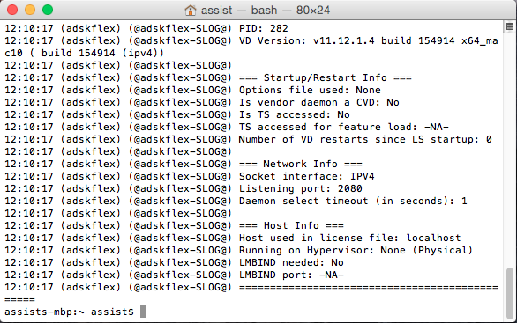
Task: Click the empty scrollbar track above the thumb
Action: point(510,148)
